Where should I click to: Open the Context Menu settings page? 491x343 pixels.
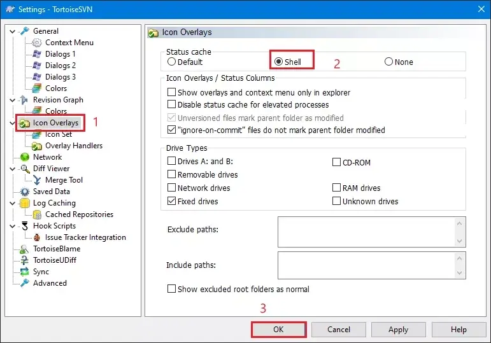[69, 43]
